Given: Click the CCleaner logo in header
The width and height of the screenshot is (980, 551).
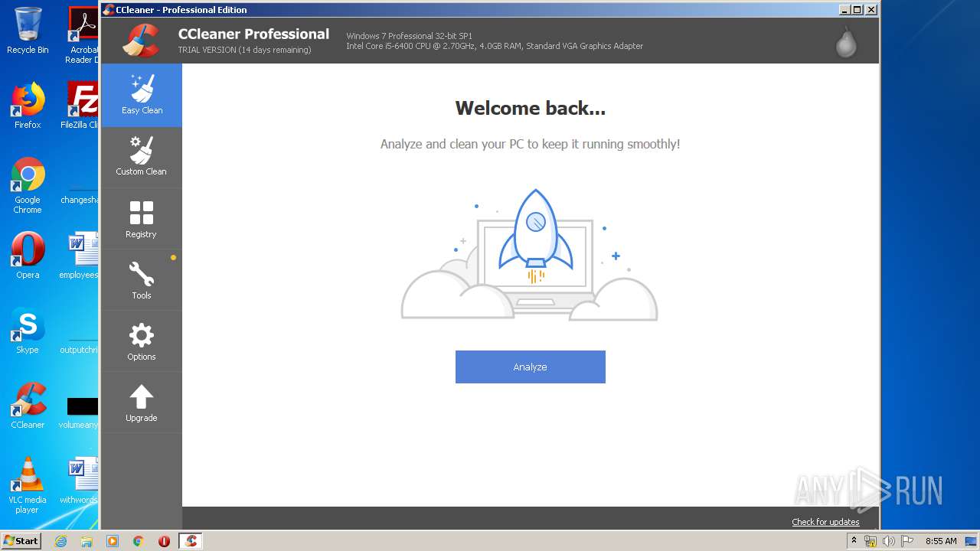Looking at the screenshot, I should coord(141,41).
